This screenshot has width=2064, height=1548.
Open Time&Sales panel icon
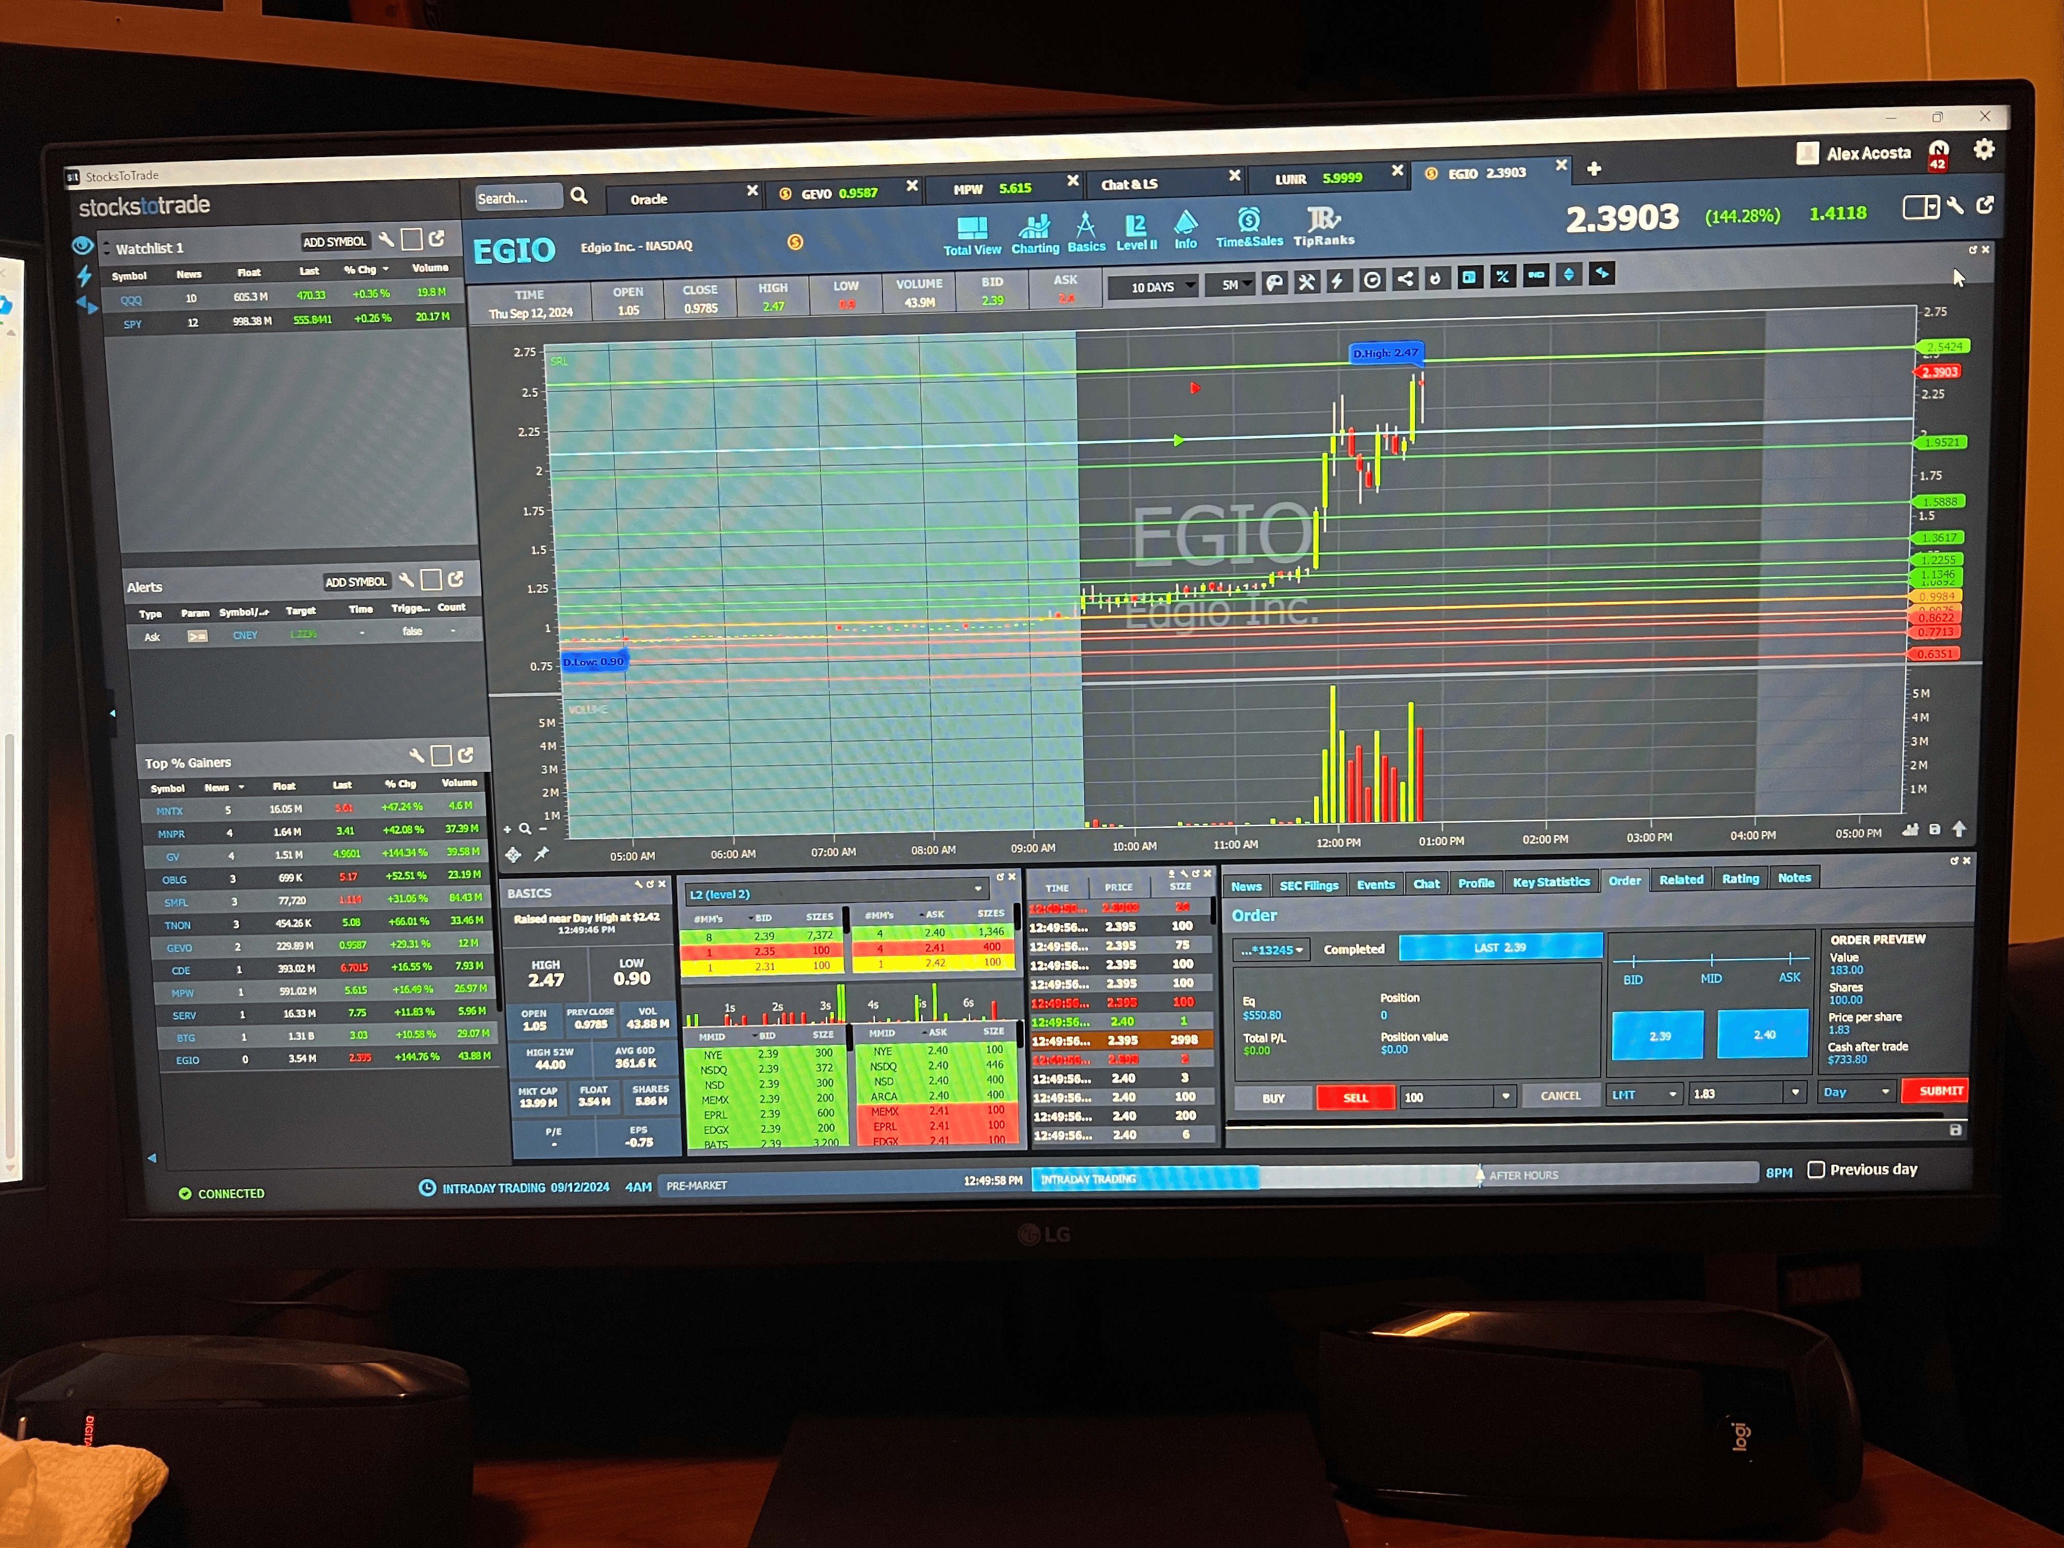[x=1249, y=221]
